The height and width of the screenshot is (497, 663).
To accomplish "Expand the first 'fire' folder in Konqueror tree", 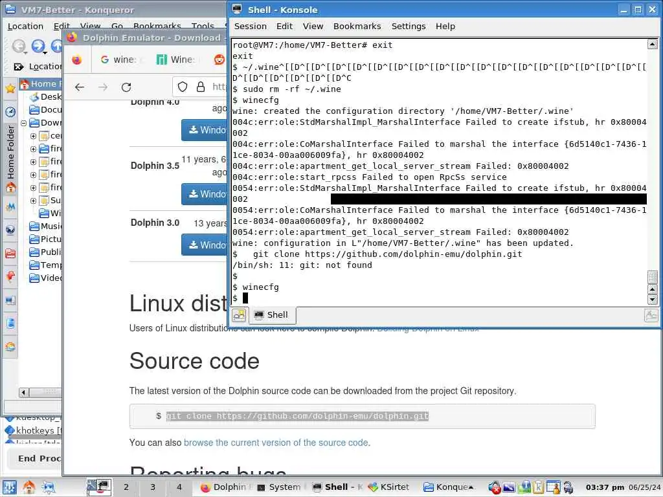I will click(34, 149).
